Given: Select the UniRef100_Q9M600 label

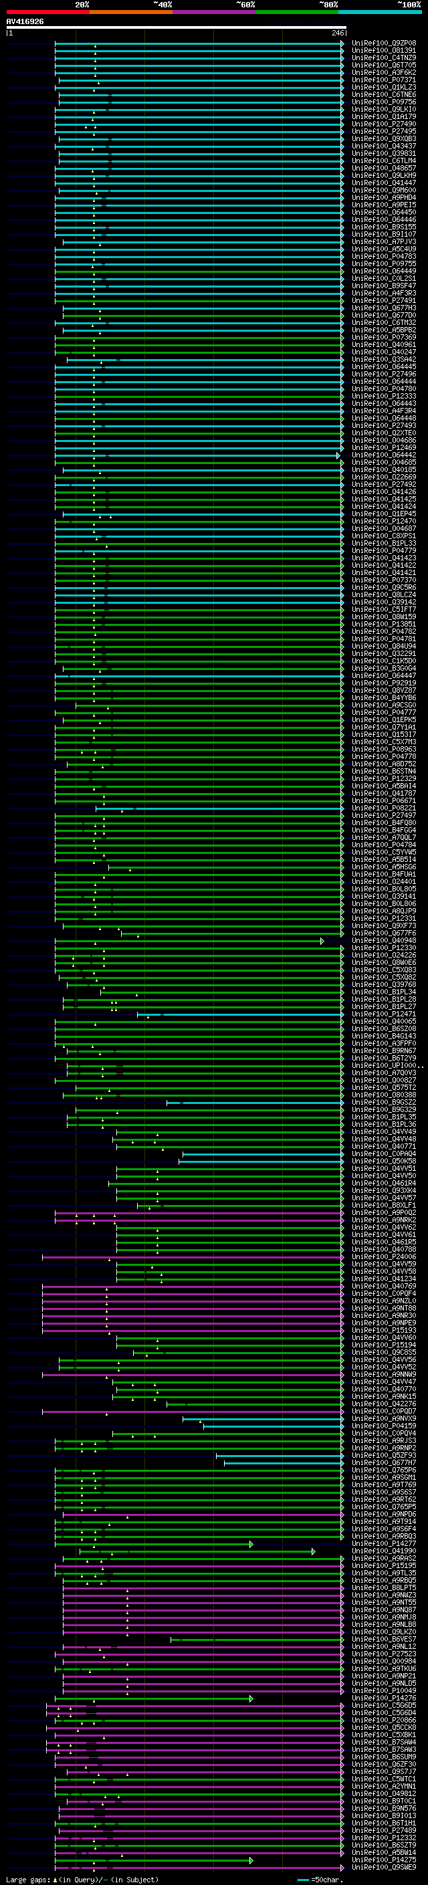Looking at the screenshot, I should coord(384,191).
